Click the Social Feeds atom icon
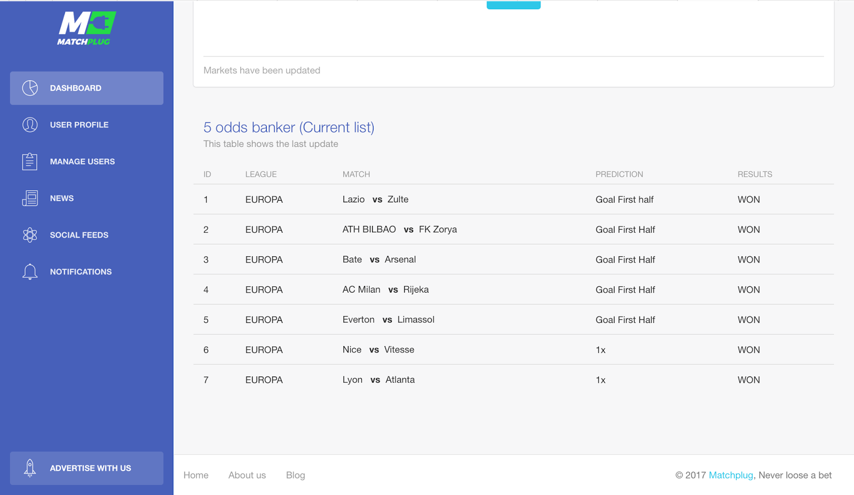This screenshot has width=854, height=495. [x=30, y=235]
